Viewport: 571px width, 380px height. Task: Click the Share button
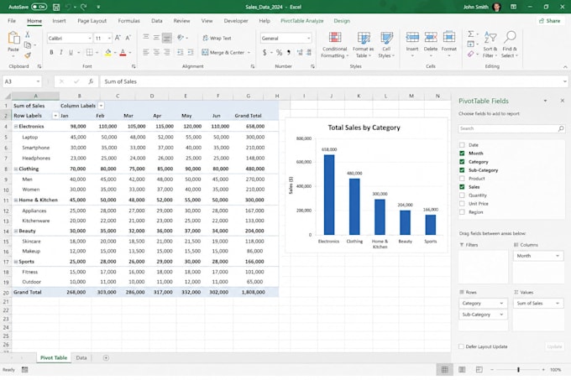[549, 21]
